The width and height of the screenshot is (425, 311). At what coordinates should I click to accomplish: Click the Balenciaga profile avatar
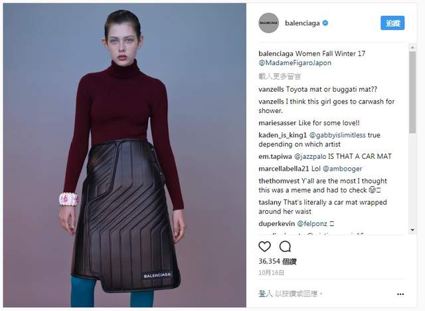268,23
